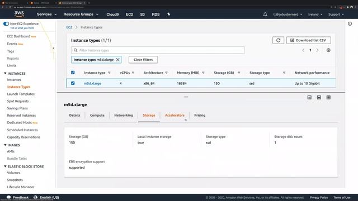Open Launch Templates in sidebar
The height and width of the screenshot is (201, 358).
click(x=21, y=94)
